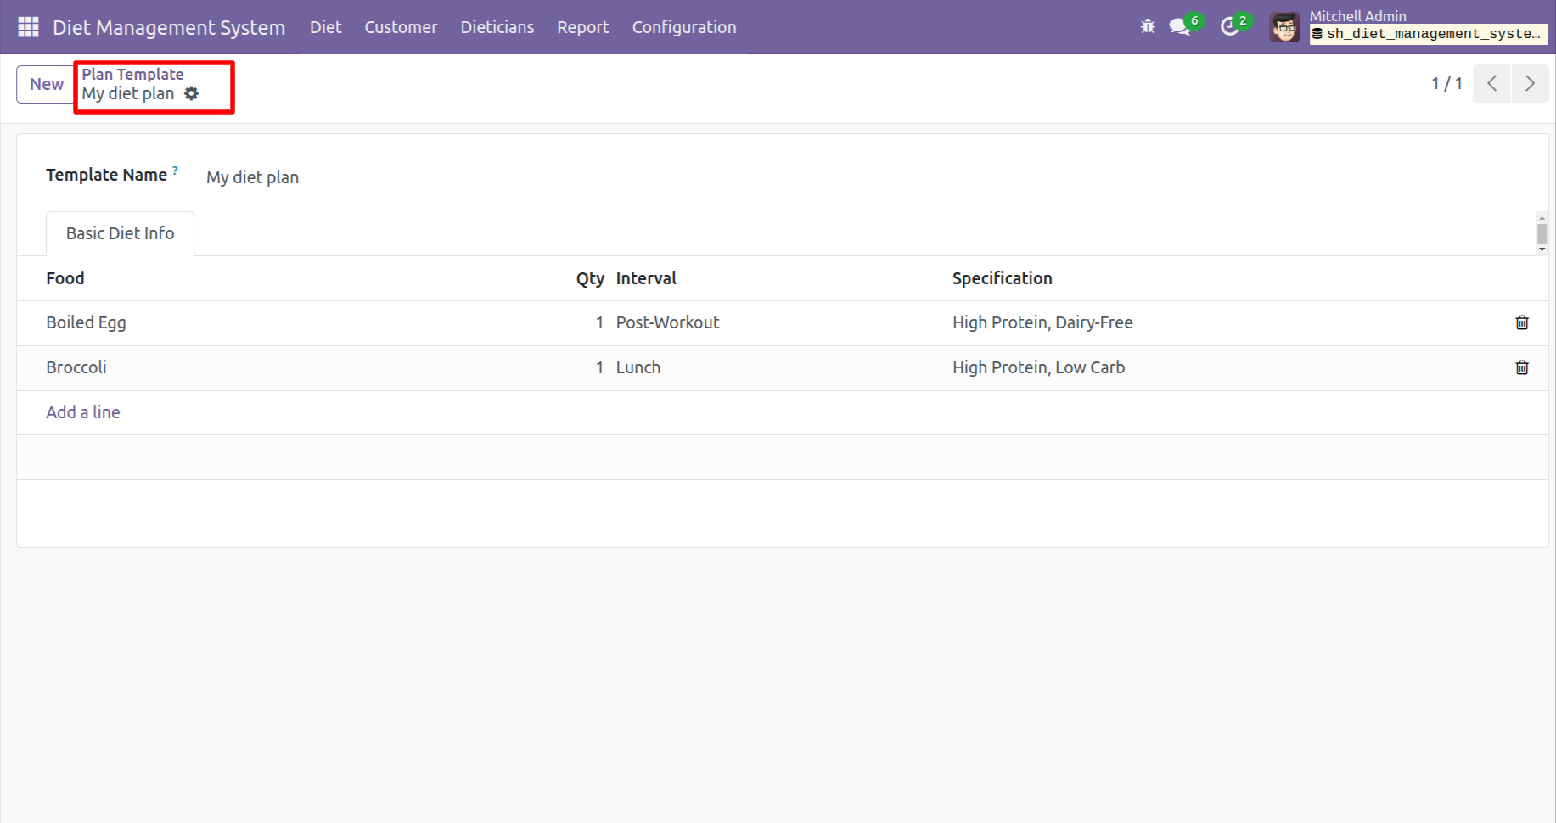Image resolution: width=1556 pixels, height=823 pixels.
Task: Open the Customer menu
Action: click(401, 27)
